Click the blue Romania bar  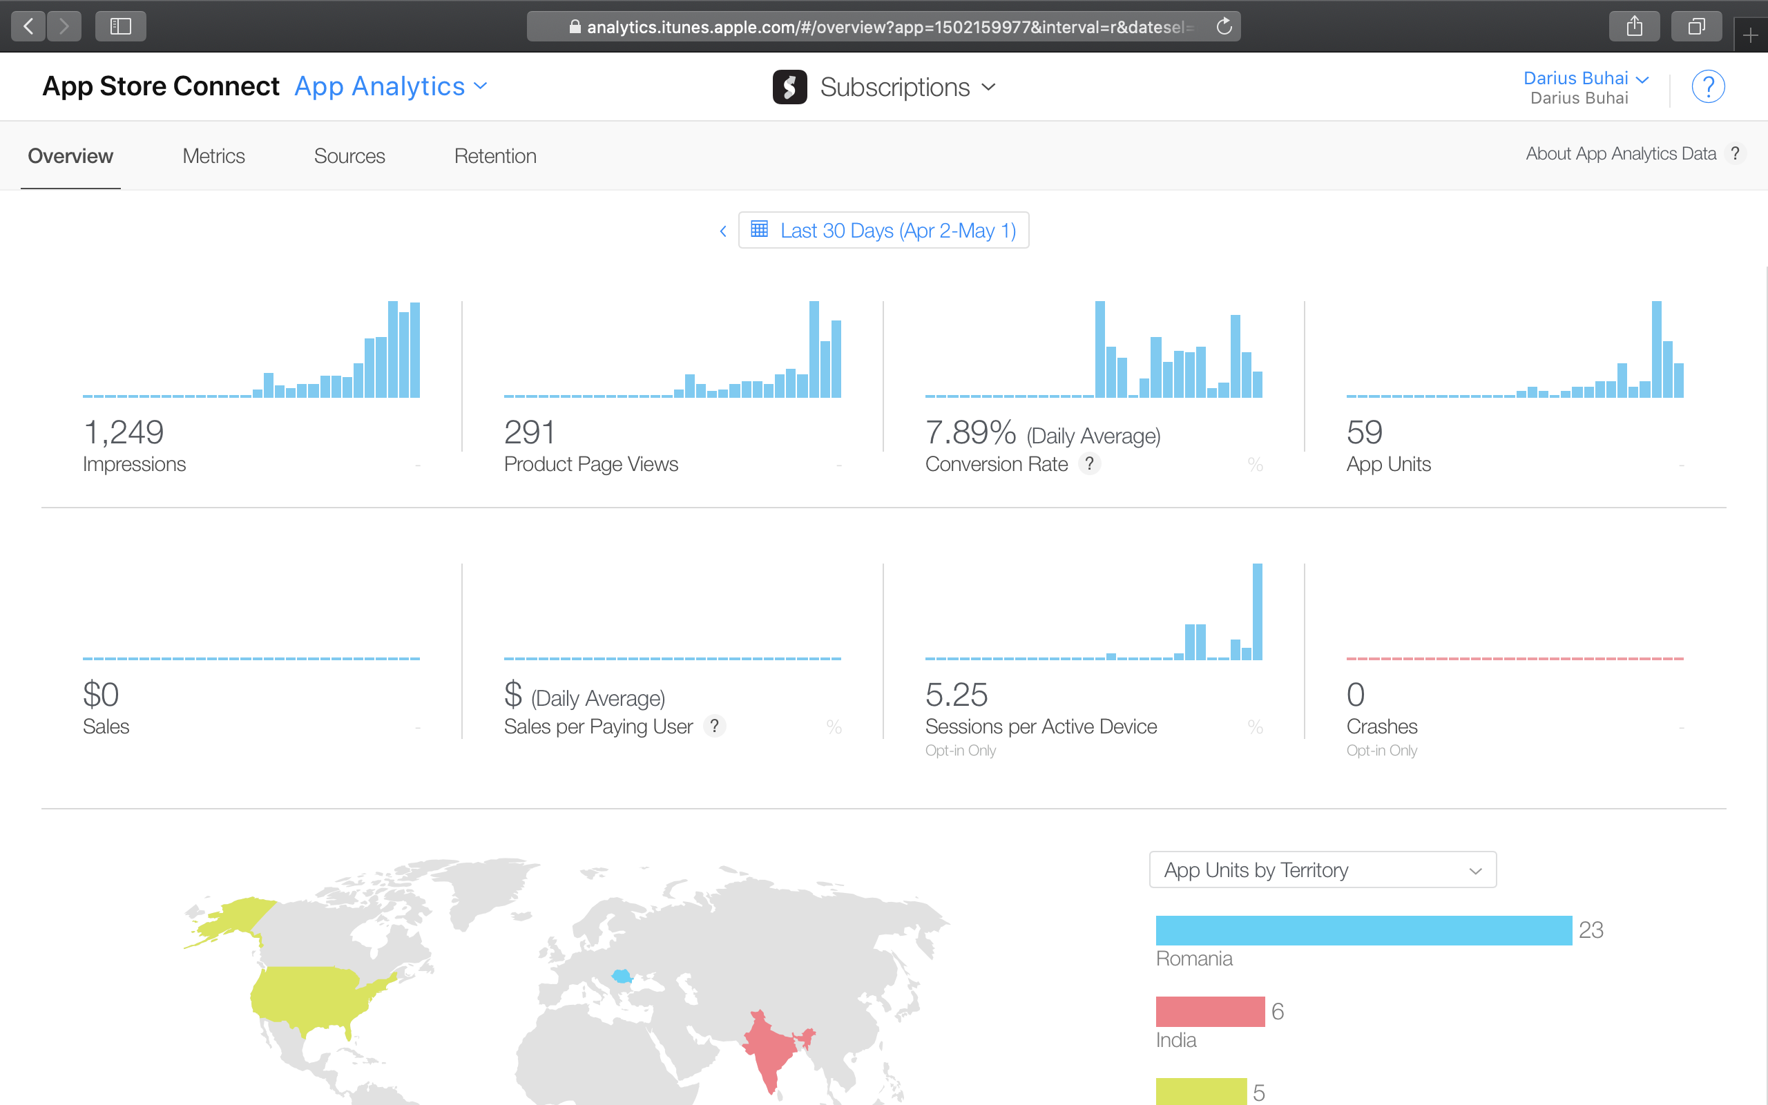point(1363,930)
